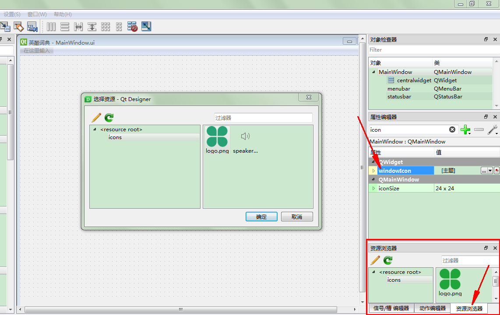Close the 选择资源 dialog
500x315 pixels.
[309, 97]
